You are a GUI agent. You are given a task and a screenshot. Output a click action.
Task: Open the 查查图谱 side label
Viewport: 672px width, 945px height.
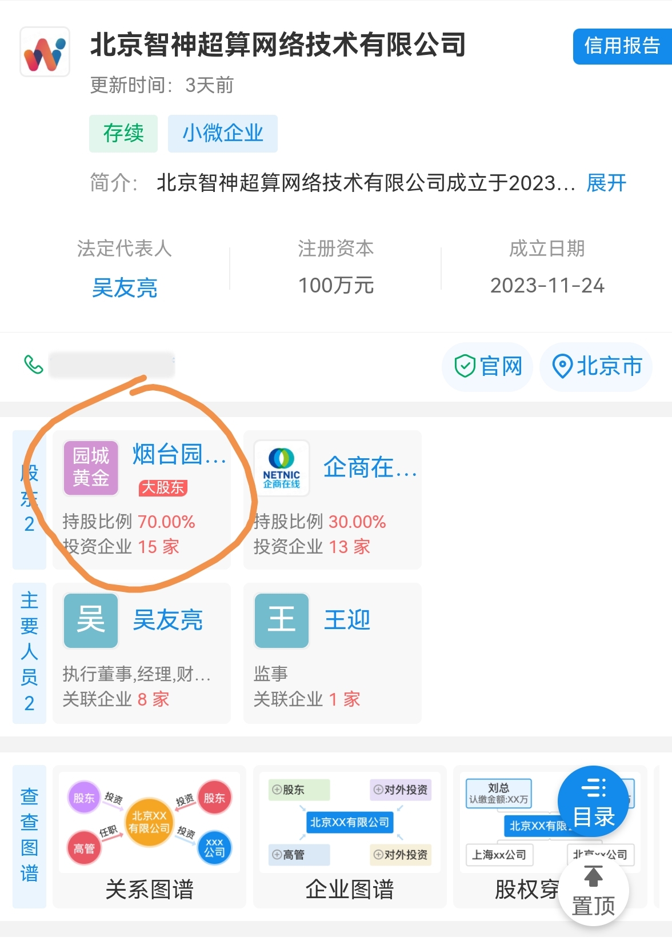tap(30, 836)
